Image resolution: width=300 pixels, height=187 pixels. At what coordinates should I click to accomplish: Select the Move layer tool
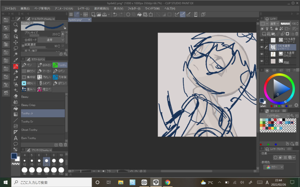tap(16, 42)
